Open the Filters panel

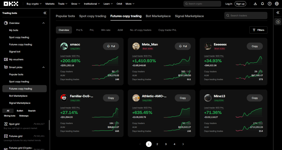click(258, 30)
